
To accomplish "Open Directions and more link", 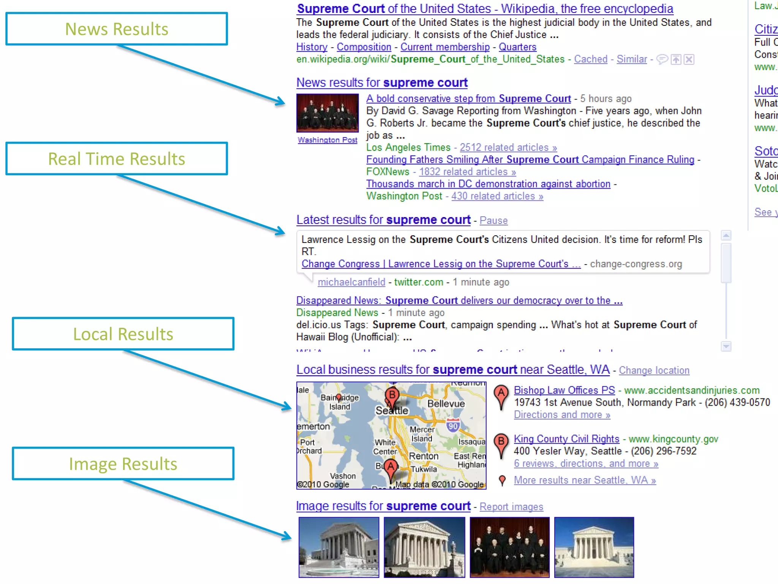I will click(x=562, y=414).
